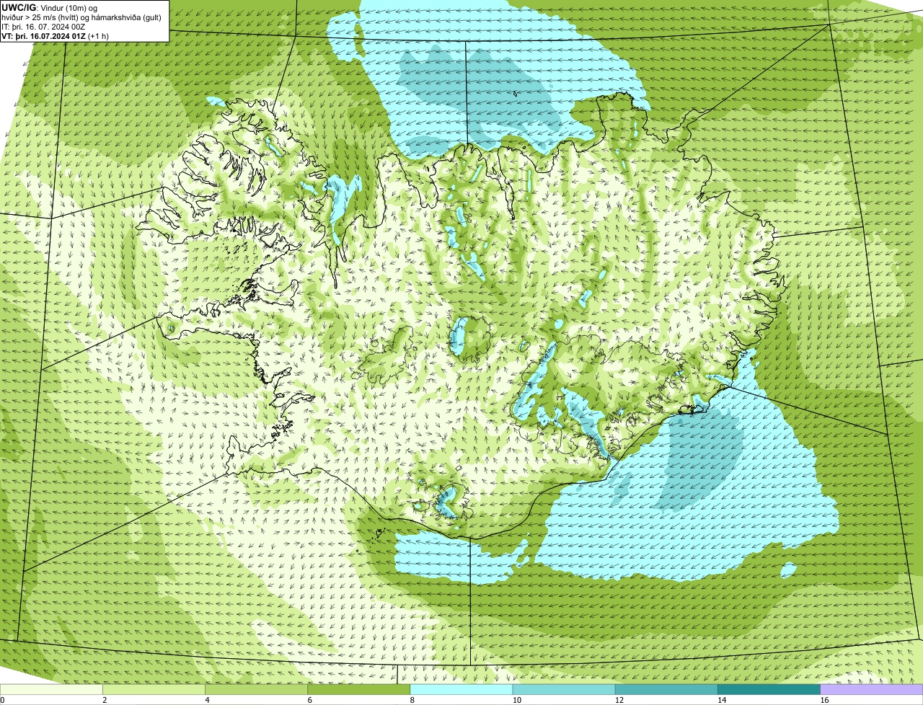Pick the lavender swatch above 16 m/s

click(872, 690)
